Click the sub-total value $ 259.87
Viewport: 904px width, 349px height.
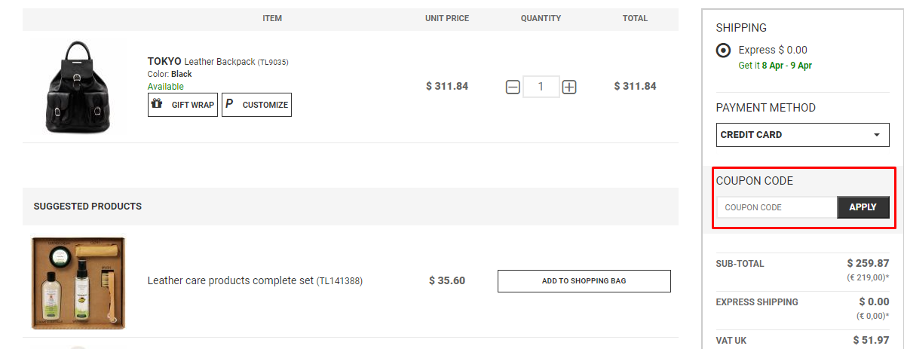[869, 263]
